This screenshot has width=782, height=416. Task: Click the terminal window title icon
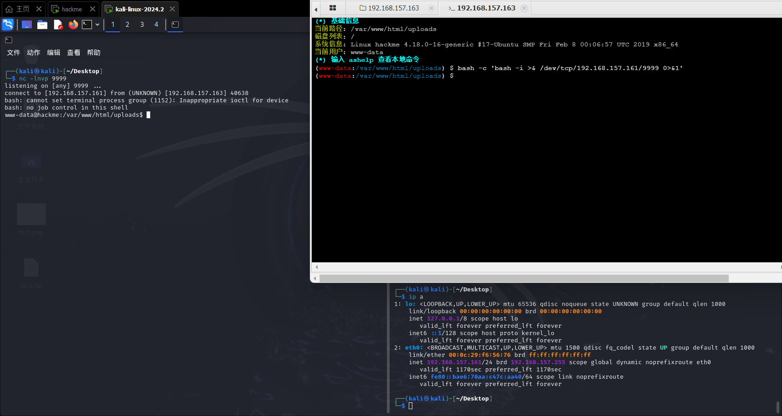(x=9, y=40)
